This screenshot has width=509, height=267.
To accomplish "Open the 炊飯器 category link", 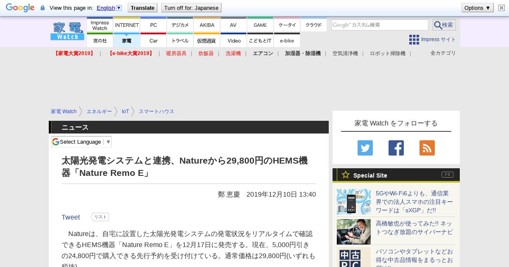I will (206, 53).
